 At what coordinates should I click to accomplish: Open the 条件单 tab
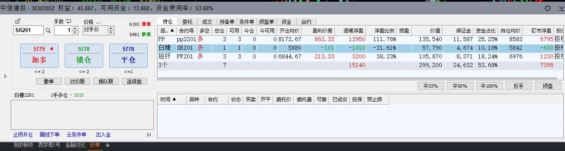coord(247,22)
